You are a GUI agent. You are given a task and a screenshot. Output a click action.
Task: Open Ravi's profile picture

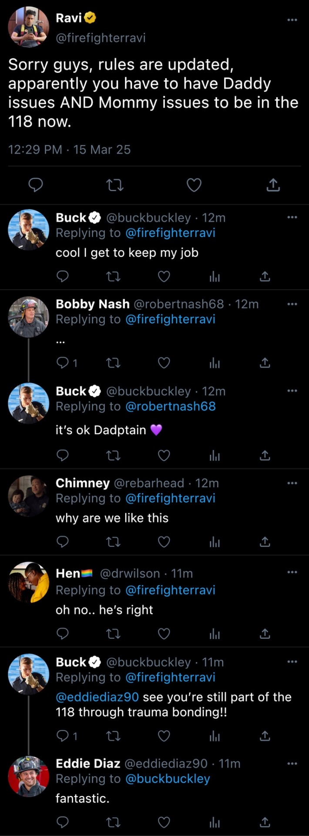pos(28,27)
